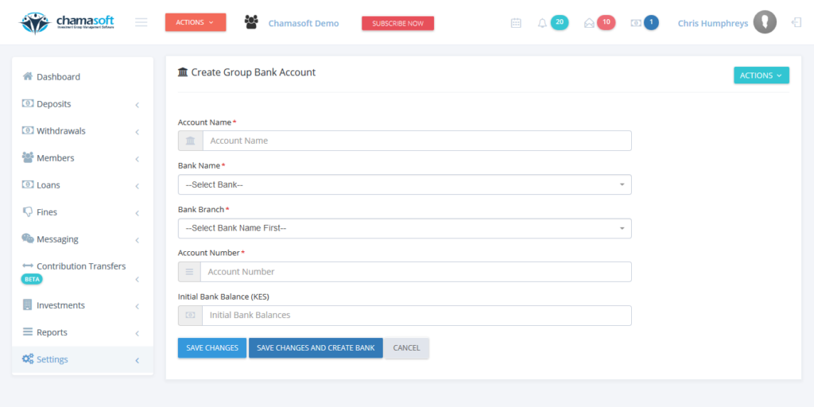This screenshot has width=814, height=407.
Task: Click the Contribution Transfers arrows icon
Action: 28,266
